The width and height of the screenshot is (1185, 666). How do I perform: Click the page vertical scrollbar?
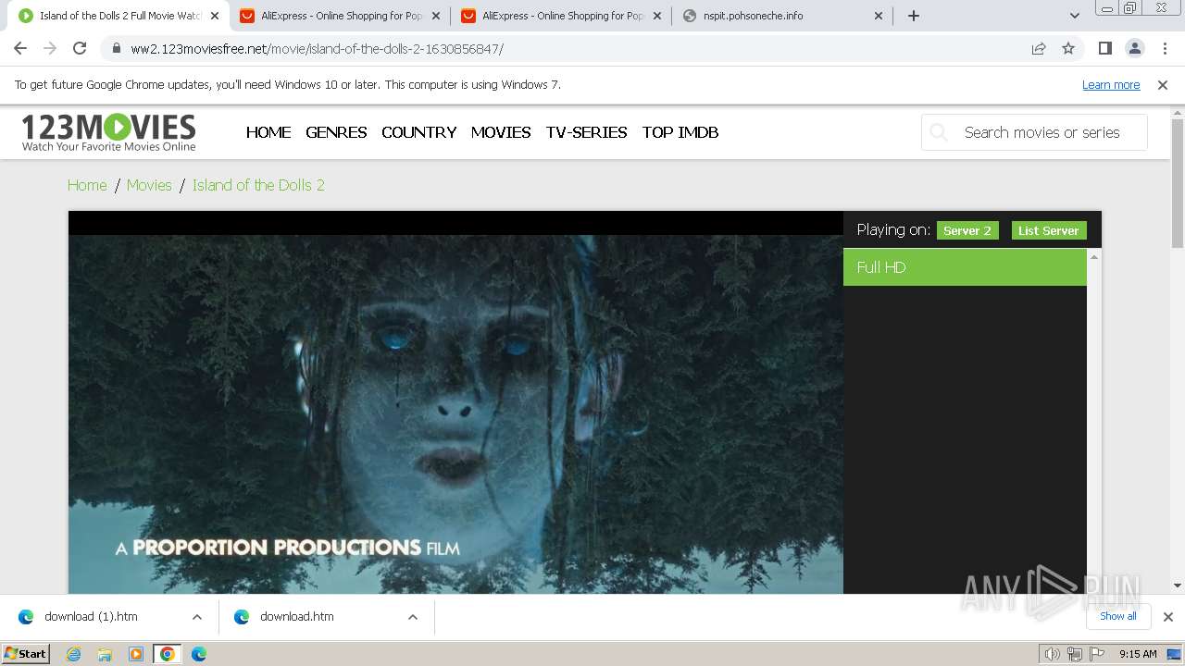coord(1178,183)
